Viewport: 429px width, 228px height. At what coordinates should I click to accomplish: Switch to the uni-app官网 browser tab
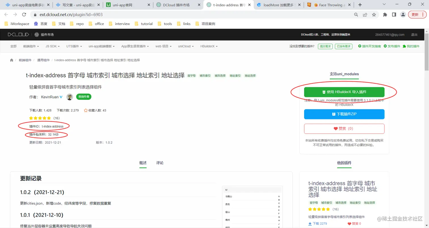click(x=128, y=5)
